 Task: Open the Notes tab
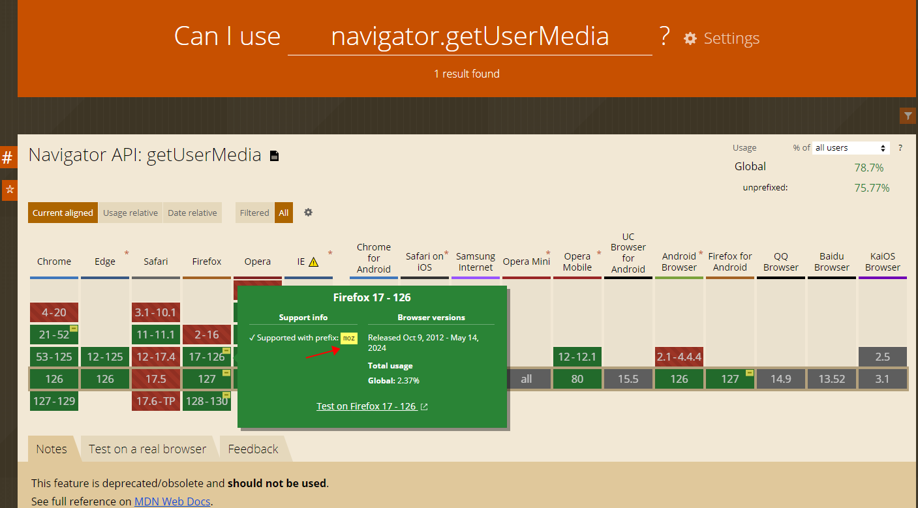[52, 449]
